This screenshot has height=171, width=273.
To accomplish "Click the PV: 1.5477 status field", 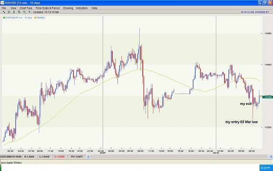I will (x=76, y=157).
